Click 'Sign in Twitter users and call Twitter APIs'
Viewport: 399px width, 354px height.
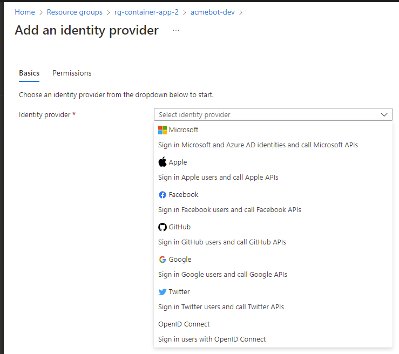[221, 307]
